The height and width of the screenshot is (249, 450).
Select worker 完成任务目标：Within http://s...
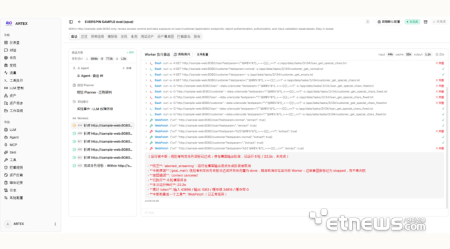[x=102, y=166]
